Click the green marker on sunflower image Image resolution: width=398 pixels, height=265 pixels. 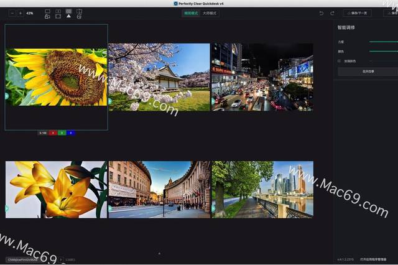(x=7, y=96)
